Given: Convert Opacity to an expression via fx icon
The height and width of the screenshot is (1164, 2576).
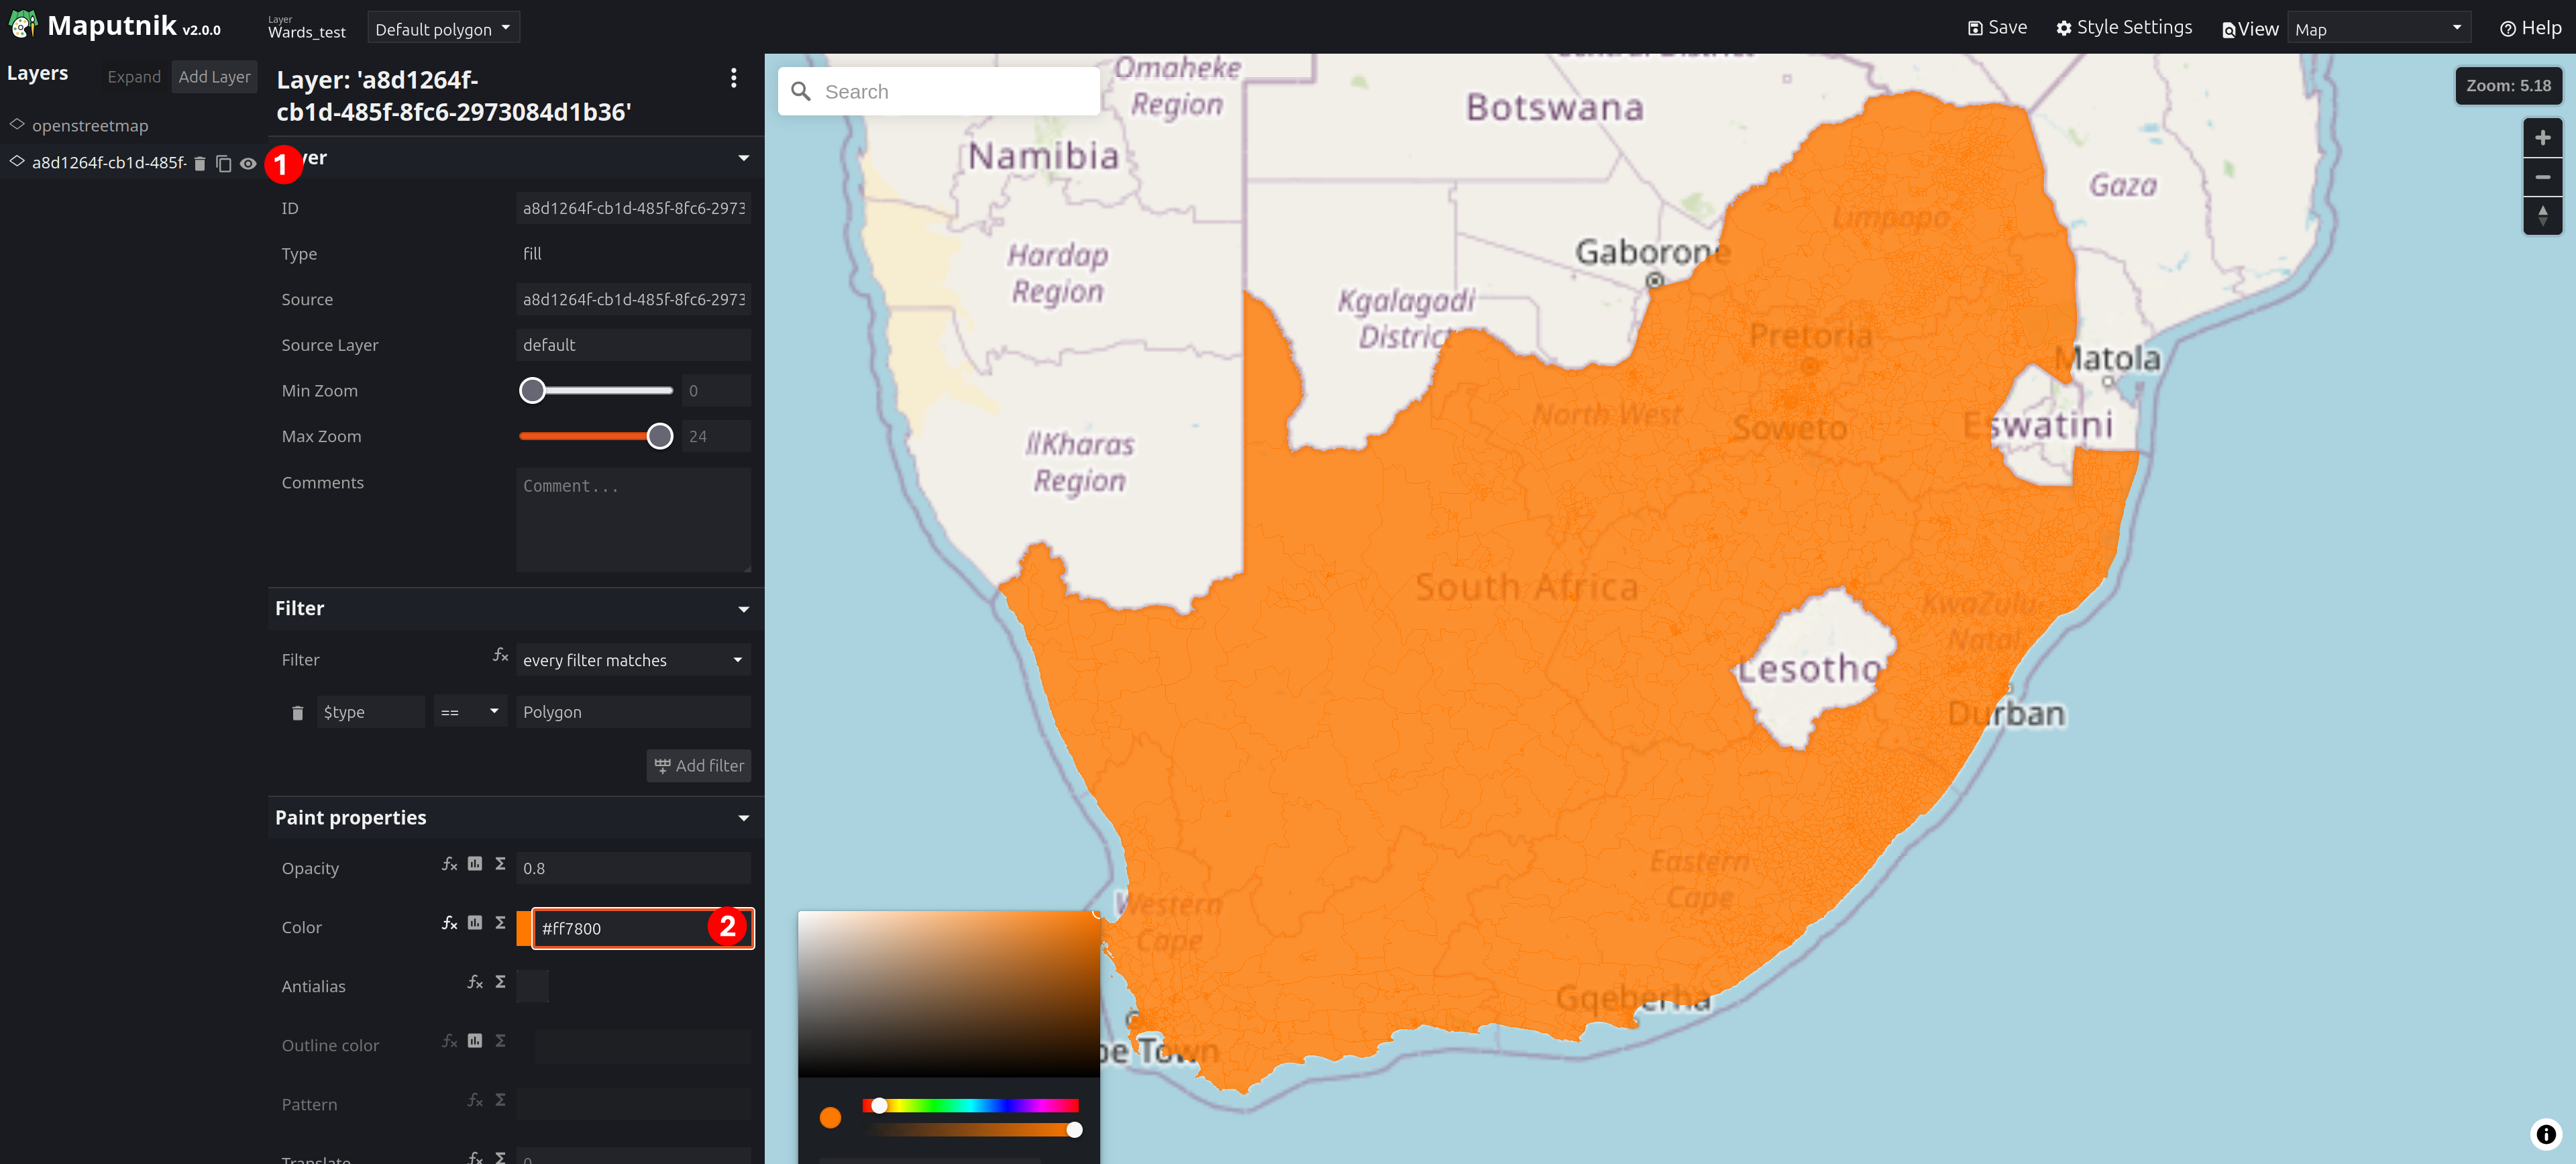Looking at the screenshot, I should click(450, 864).
